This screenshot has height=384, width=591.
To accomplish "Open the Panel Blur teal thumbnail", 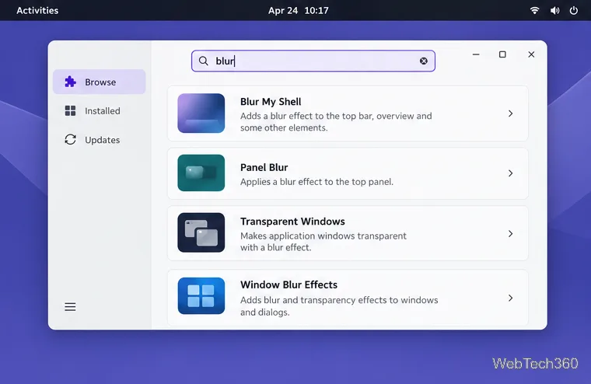I will click(201, 173).
